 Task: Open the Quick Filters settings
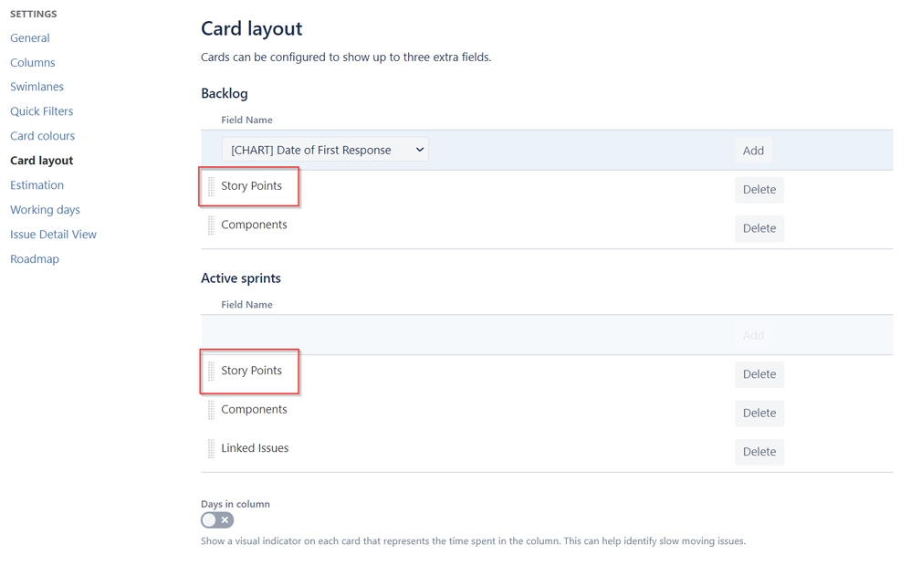click(41, 110)
